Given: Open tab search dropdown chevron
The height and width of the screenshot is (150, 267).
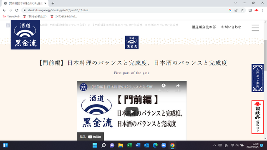Looking at the screenshot, I should 235,3.
